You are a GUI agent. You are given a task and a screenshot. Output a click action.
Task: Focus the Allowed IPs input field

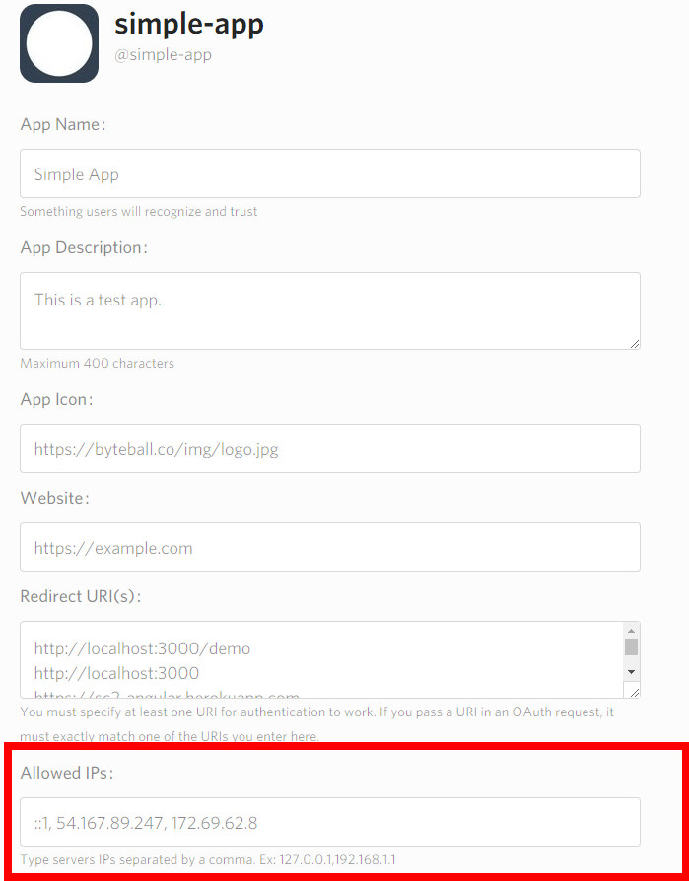tap(330, 822)
